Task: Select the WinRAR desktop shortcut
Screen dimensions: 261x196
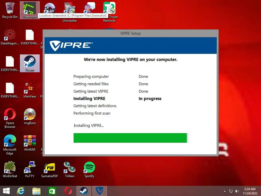Action: pyautogui.click(x=30, y=143)
